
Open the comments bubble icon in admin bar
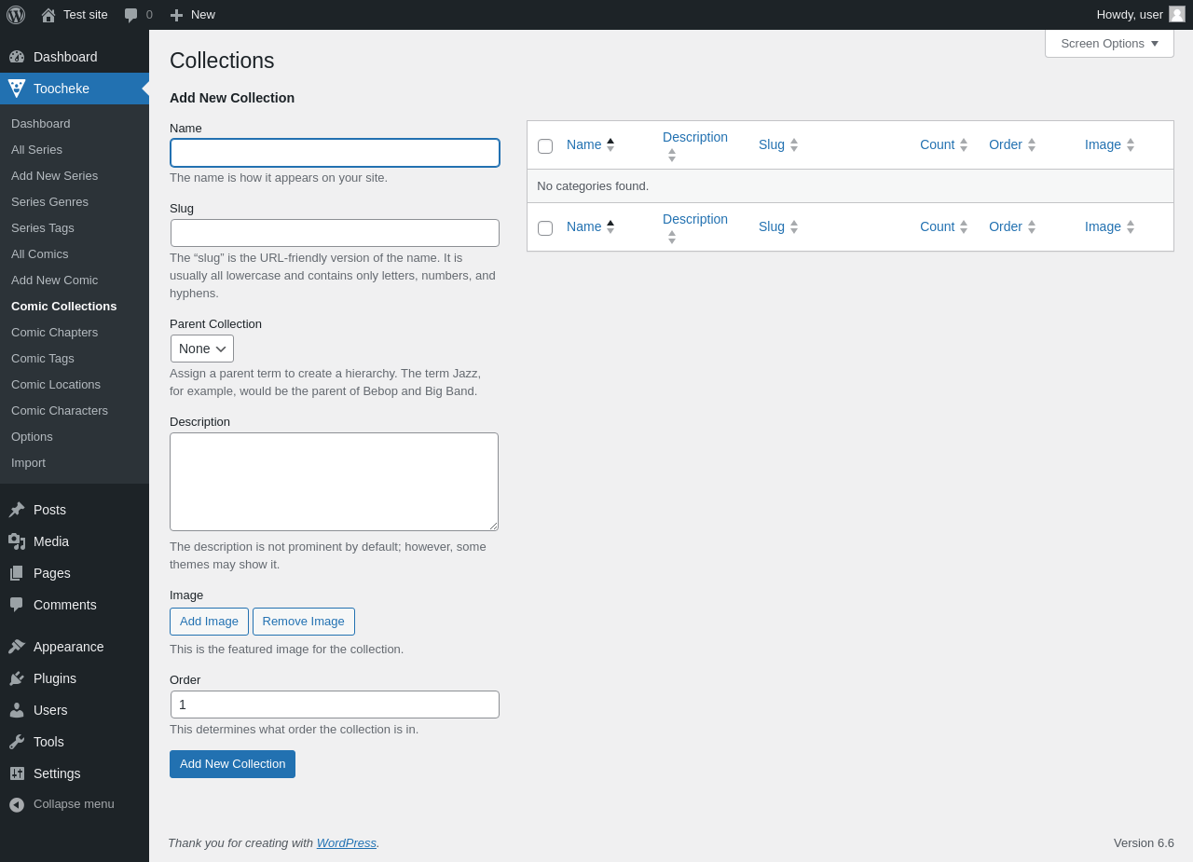click(x=131, y=15)
